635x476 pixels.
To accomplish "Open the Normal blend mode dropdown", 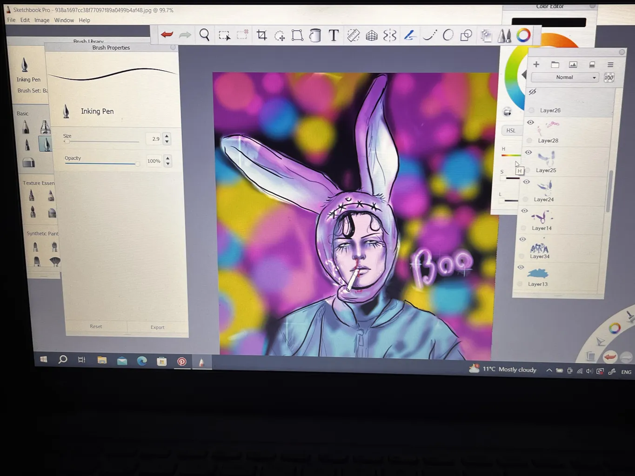I will pos(565,78).
